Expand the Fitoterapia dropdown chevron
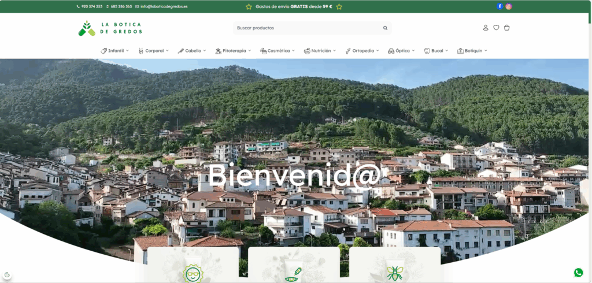Viewport: 592px width, 283px height. (x=250, y=51)
